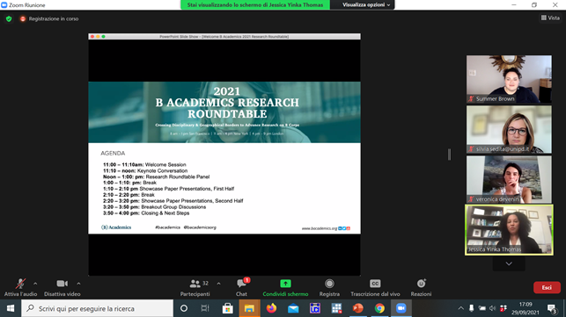
Task: Open Task View in taskbar
Action: (205, 308)
